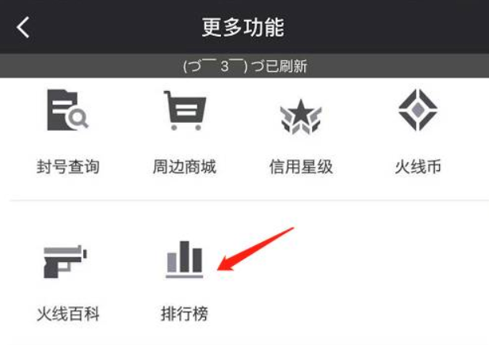Open the 排行榜 bar chart icon

(x=185, y=260)
